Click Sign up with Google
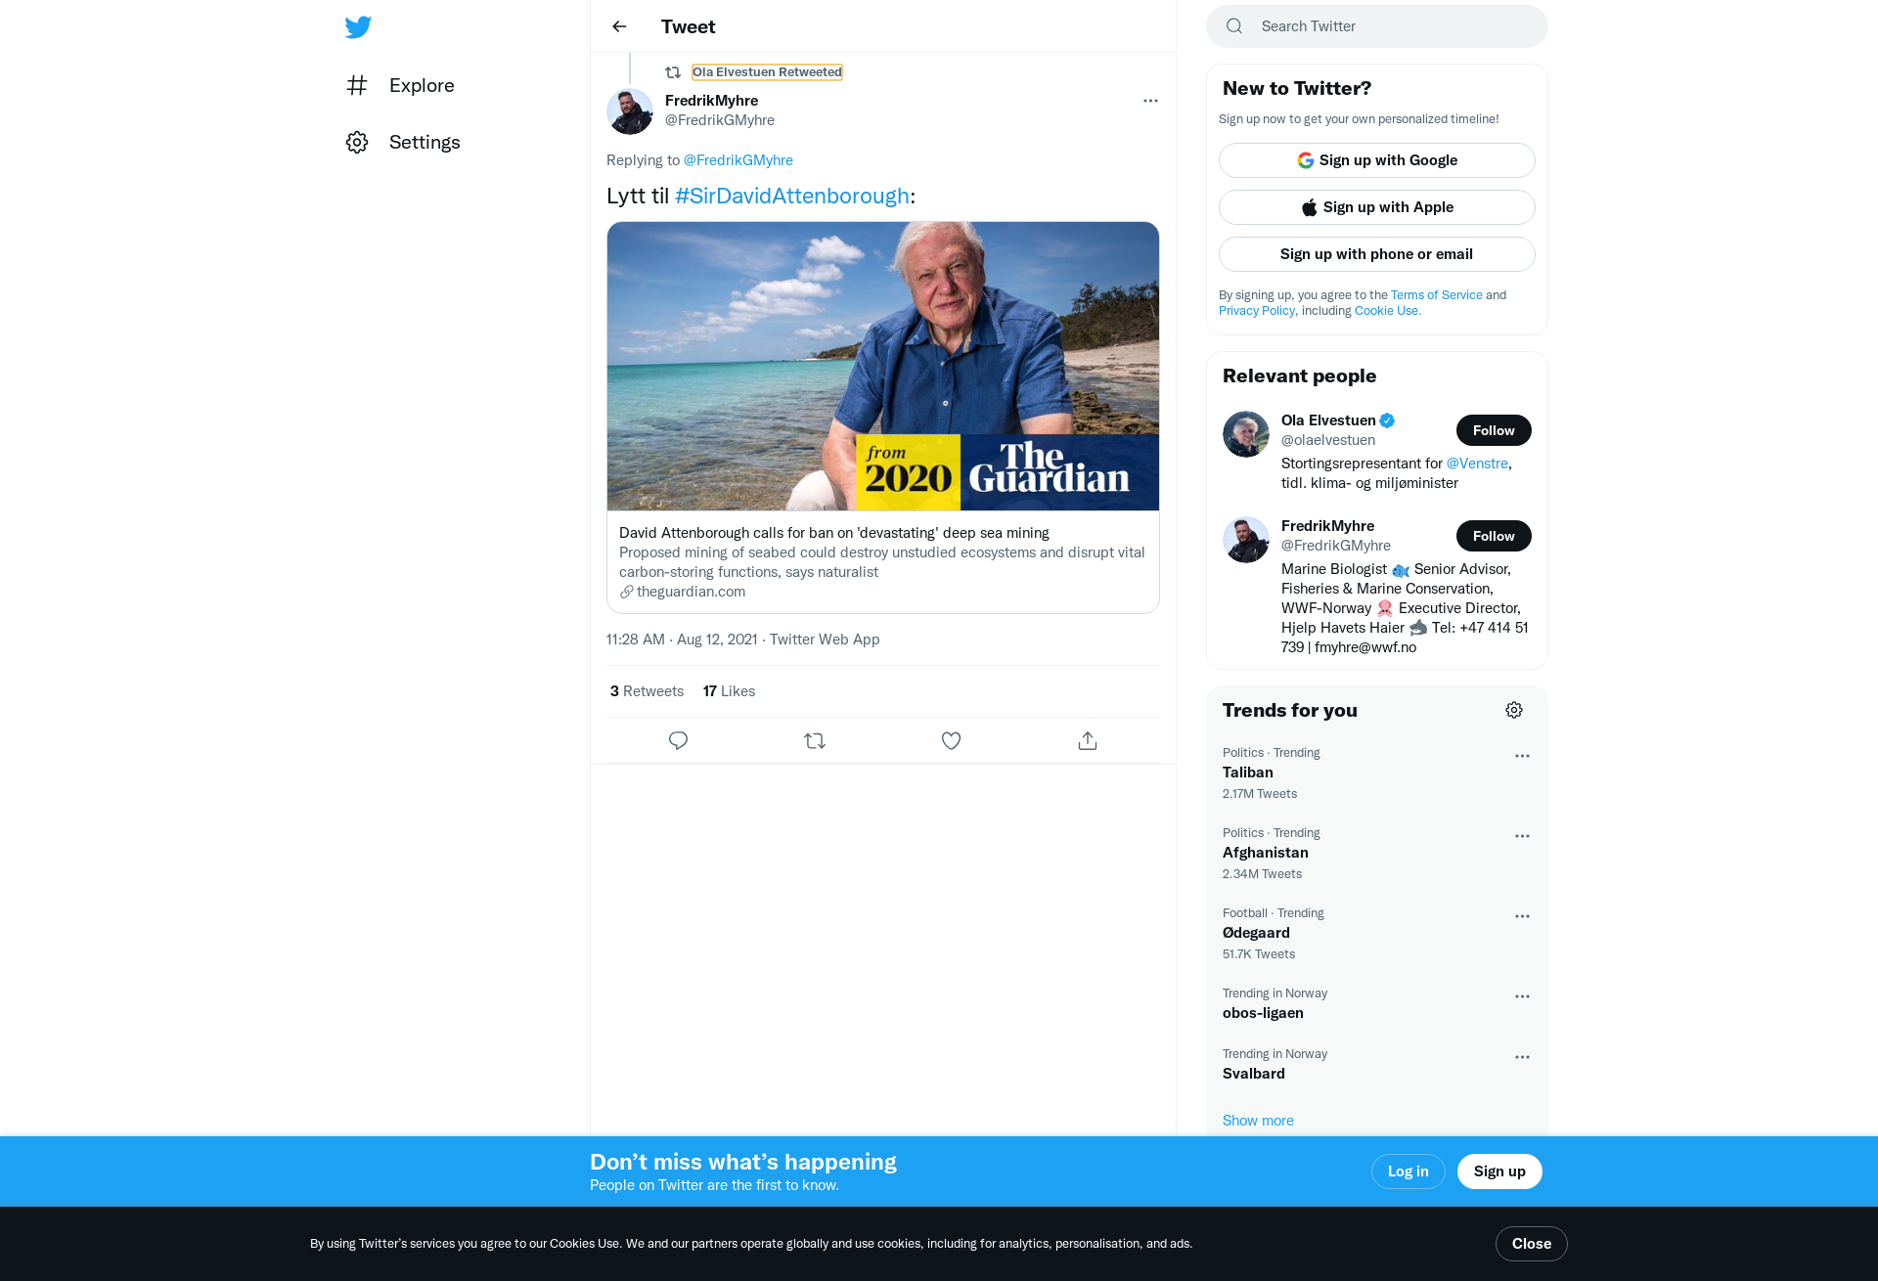 point(1376,160)
